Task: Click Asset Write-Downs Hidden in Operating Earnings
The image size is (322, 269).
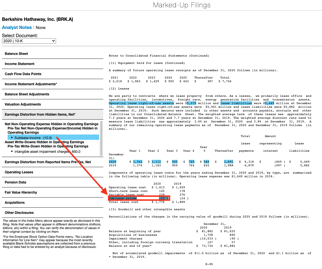Action: (44, 142)
